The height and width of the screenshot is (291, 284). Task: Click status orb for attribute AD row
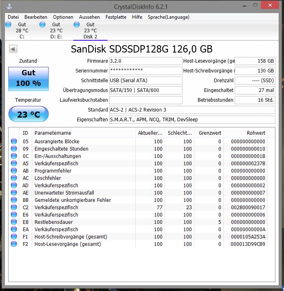pos(14,185)
